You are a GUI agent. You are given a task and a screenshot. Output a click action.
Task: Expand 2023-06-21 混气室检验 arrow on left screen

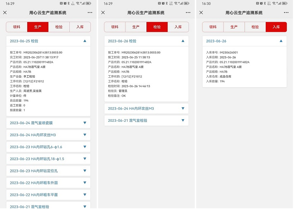point(85,207)
